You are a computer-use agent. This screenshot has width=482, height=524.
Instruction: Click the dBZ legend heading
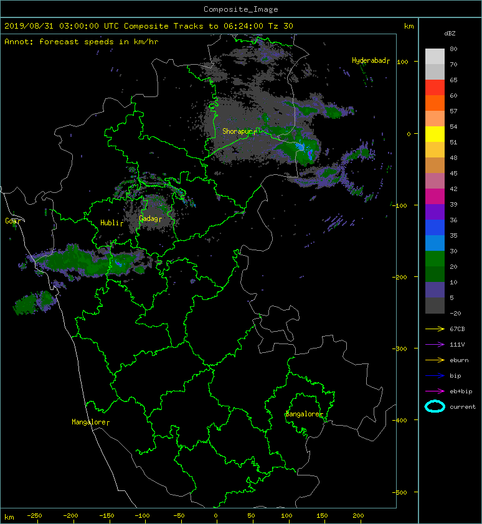point(450,34)
